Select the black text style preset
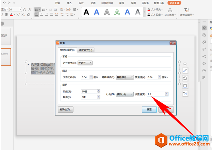Viewport: 212px width, 150px height. click(86, 12)
